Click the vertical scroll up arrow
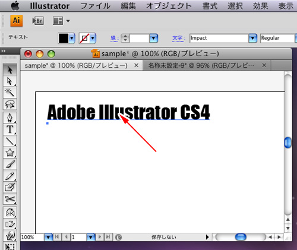Viewport: 297px width, 250px height. pyautogui.click(x=288, y=220)
